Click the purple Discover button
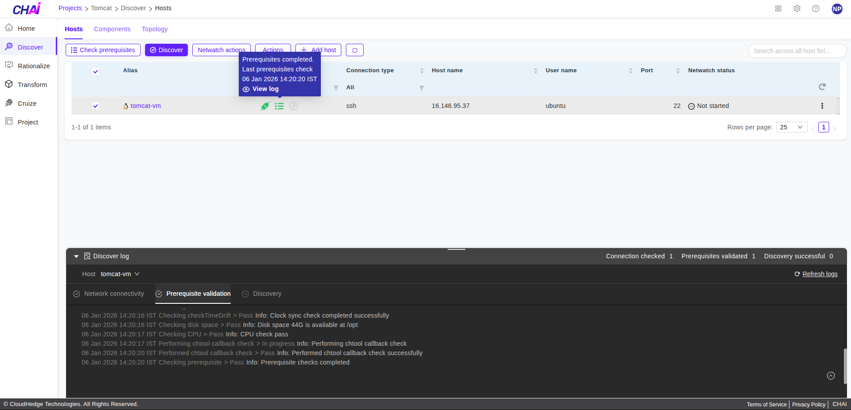The width and height of the screenshot is (851, 410). 166,50
